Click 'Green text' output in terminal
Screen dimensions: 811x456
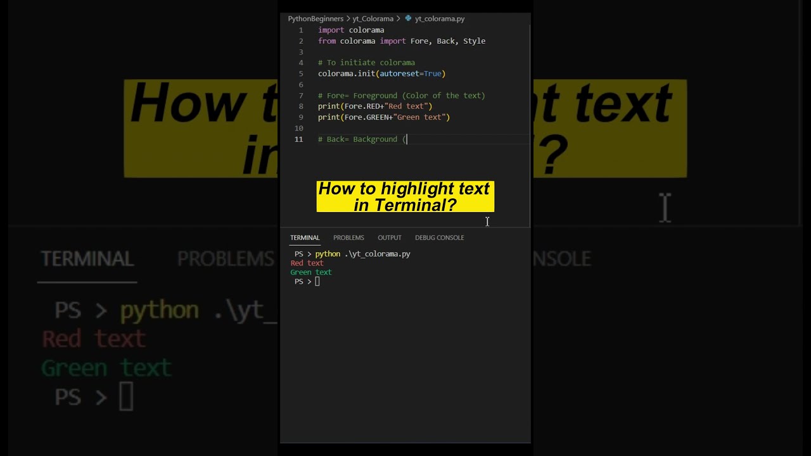pos(311,272)
